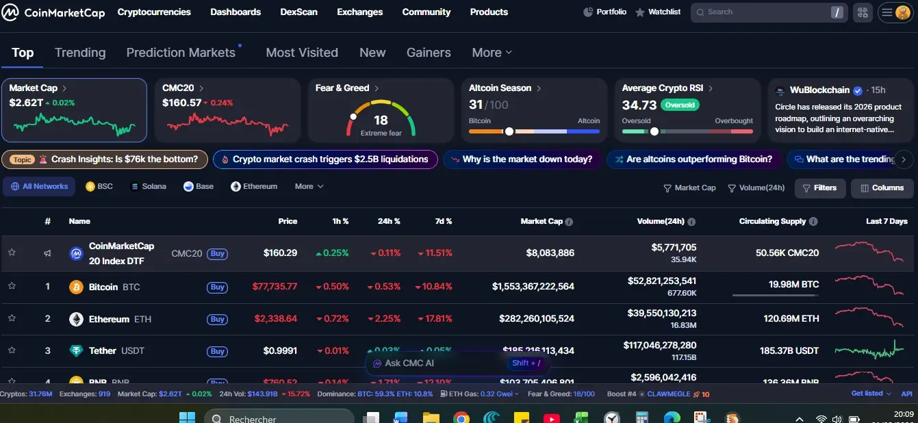918x423 pixels.
Task: Select the Solana network filter
Action: 148,185
